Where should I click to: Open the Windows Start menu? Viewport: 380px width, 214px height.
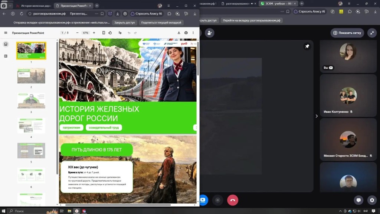tap(3, 211)
